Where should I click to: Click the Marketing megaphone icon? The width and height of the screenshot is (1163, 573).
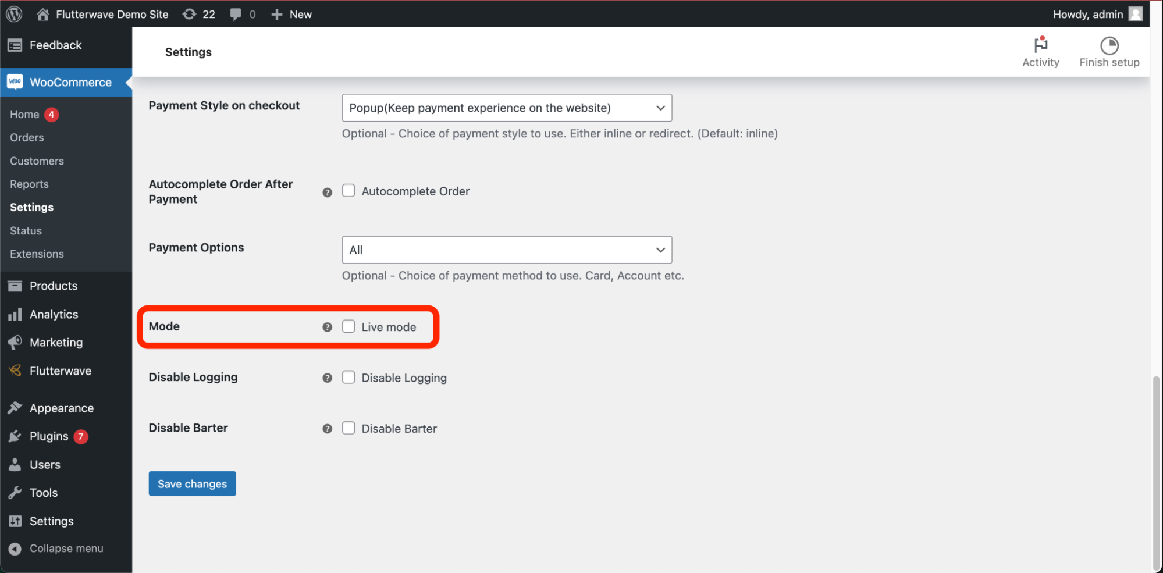coord(15,342)
